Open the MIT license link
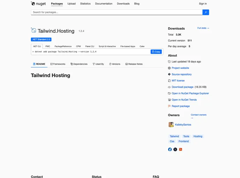240x178 pixels. [178, 81]
